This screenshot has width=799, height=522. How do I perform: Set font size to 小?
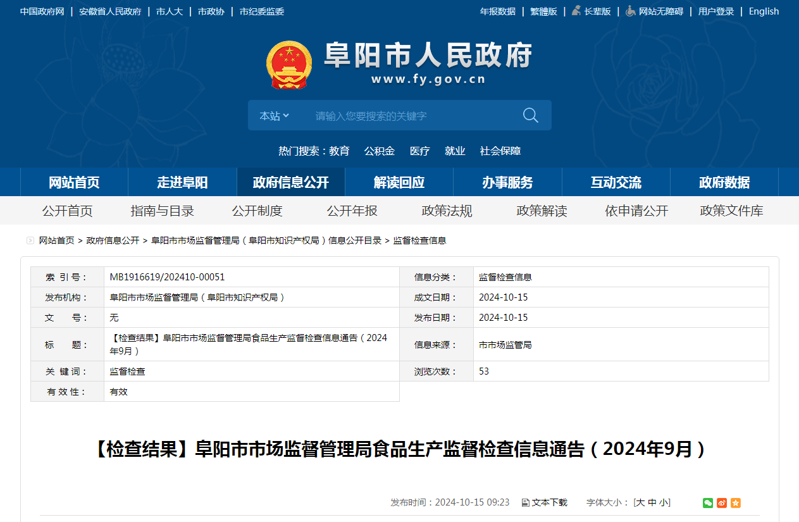tap(663, 502)
